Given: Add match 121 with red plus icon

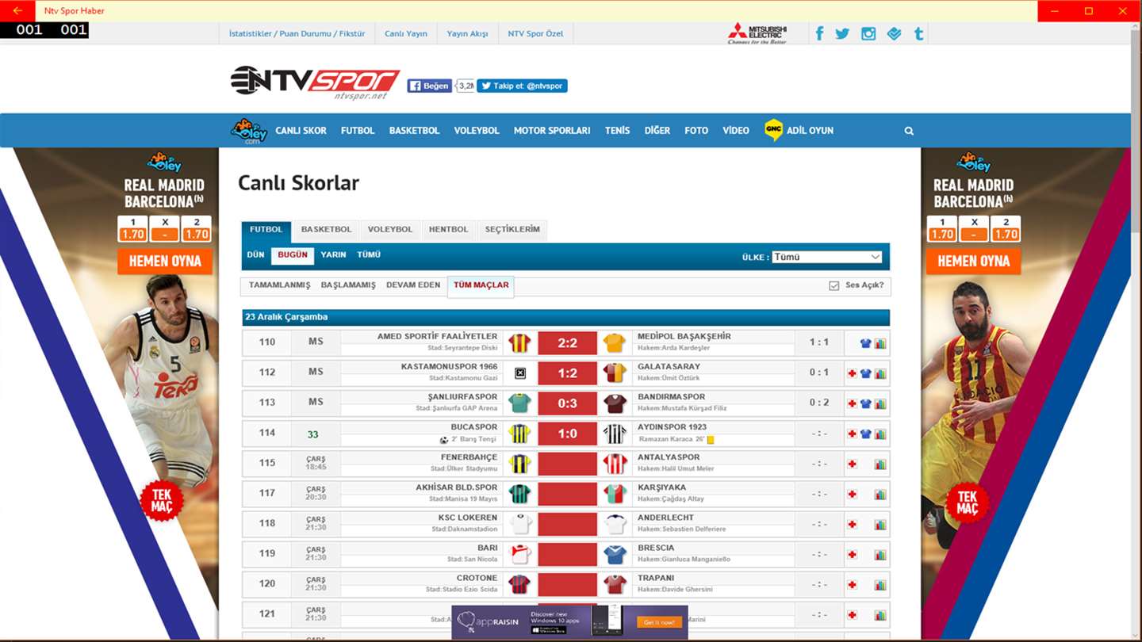Looking at the screenshot, I should [x=852, y=614].
